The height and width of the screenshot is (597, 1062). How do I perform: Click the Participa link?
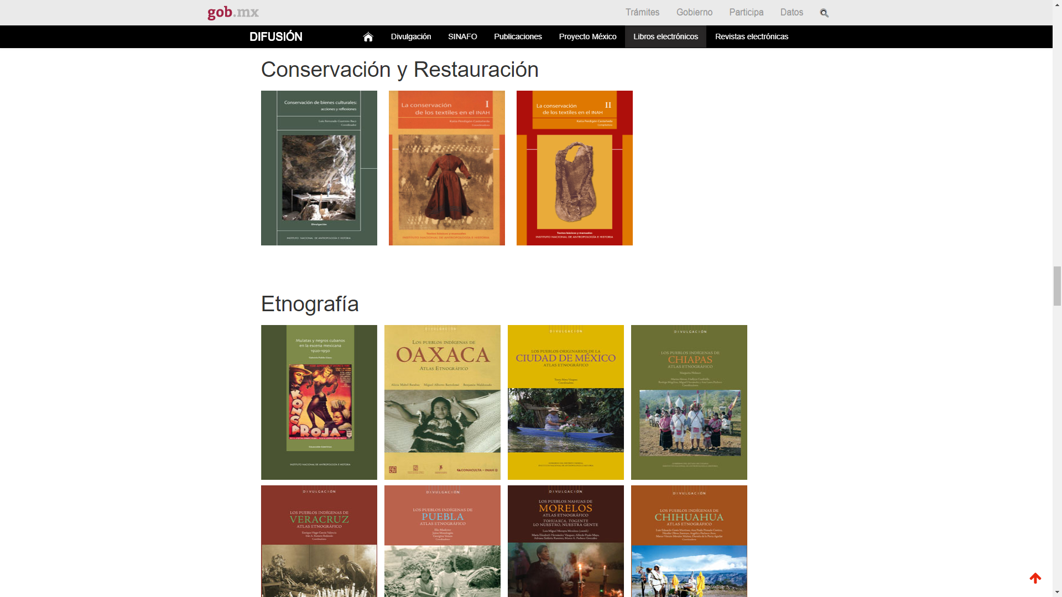click(x=746, y=13)
